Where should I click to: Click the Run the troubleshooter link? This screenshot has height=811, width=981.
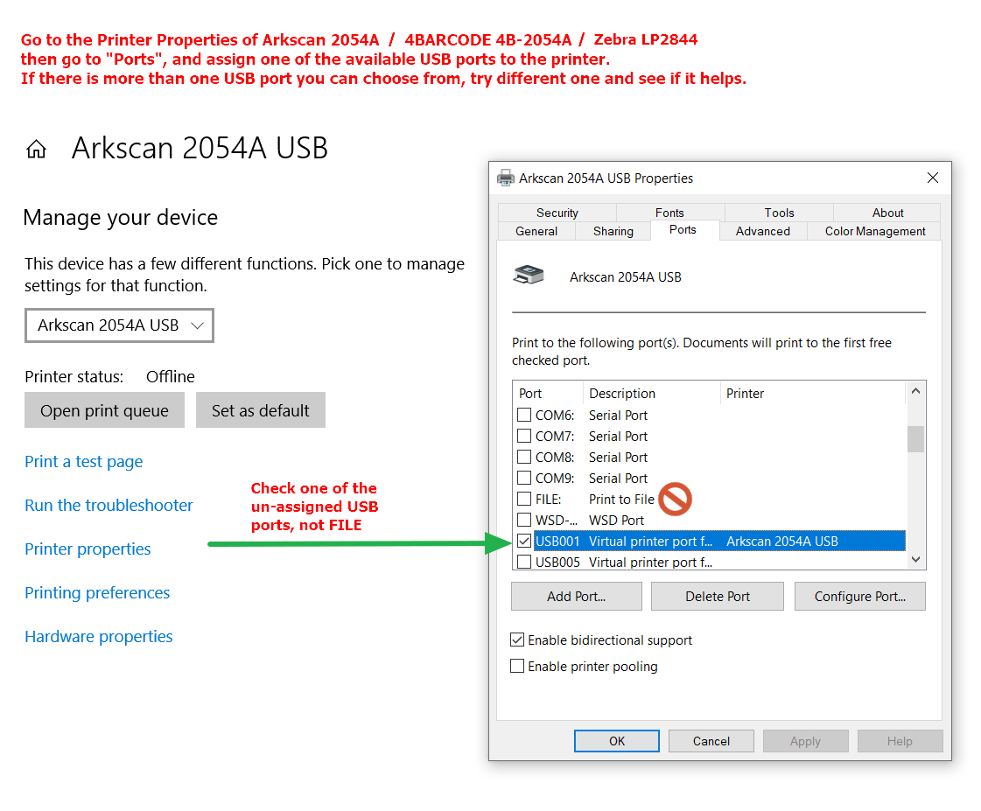(109, 505)
